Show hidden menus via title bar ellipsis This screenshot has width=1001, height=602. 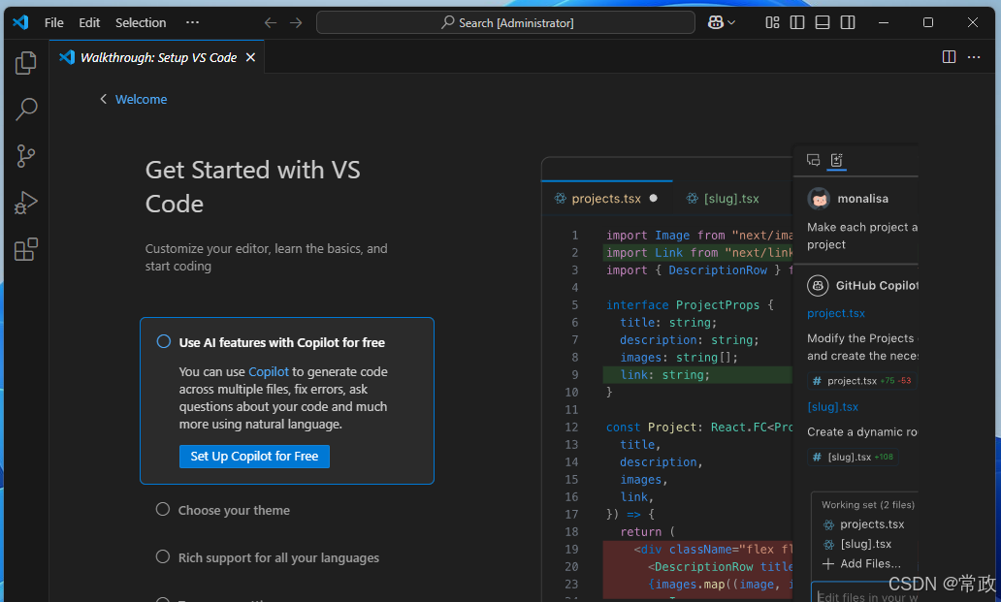(x=192, y=22)
